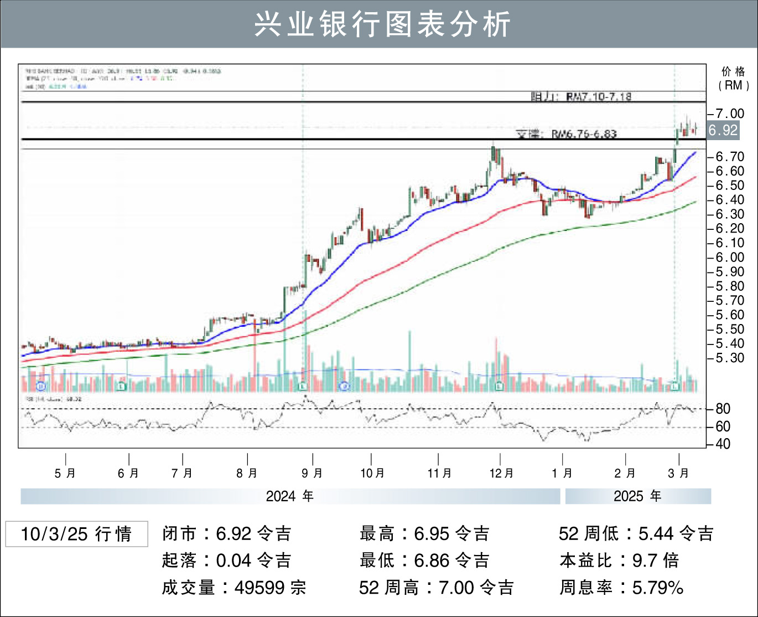This screenshot has height=617, width=758.
Task: Click the RSI 60 level label
Action: [x=723, y=427]
